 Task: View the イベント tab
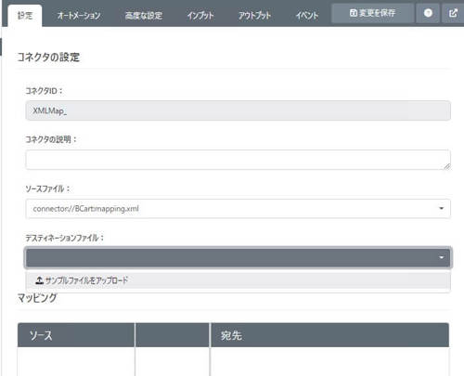[306, 16]
